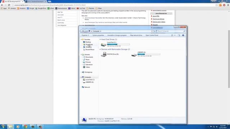This screenshot has width=230, height=129.
Task: Open the view options dropdown arrow
Action: tap(175, 35)
